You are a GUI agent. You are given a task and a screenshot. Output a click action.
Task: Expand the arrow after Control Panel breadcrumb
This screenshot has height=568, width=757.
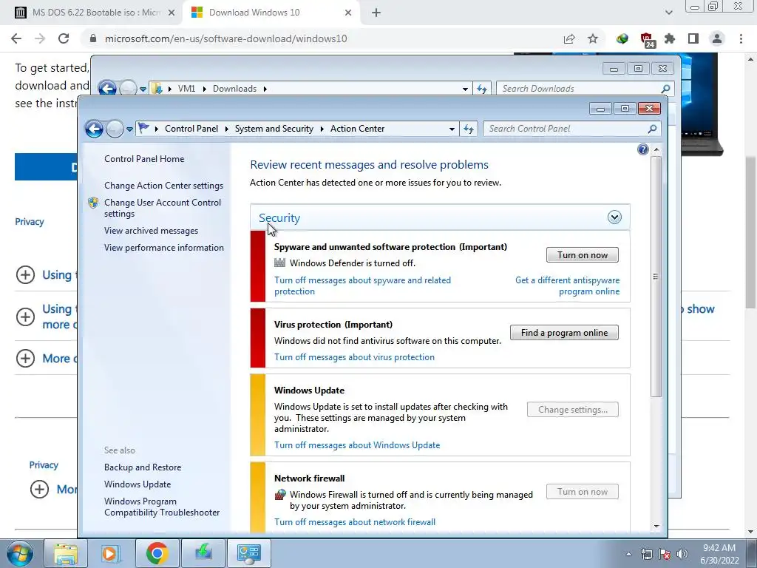(226, 129)
